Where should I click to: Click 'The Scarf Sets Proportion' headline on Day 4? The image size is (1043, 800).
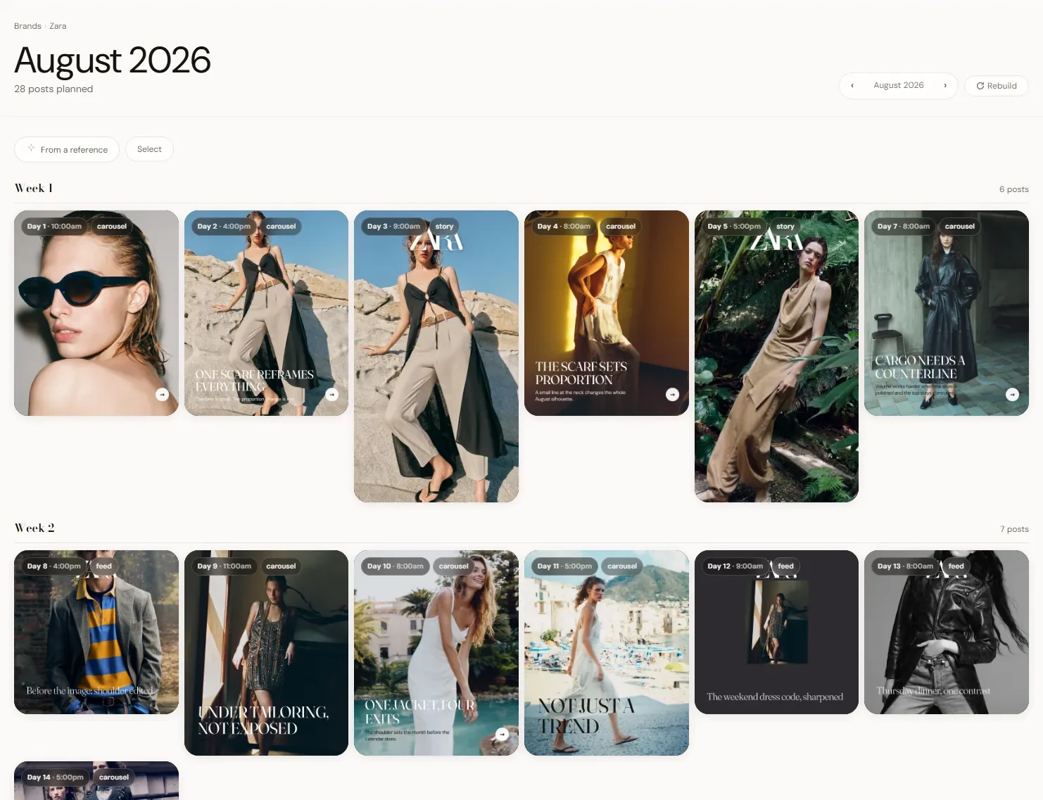581,373
